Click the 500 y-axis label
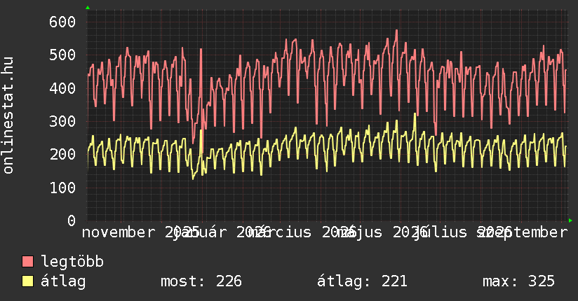The image size is (578, 301). pyautogui.click(x=62, y=55)
